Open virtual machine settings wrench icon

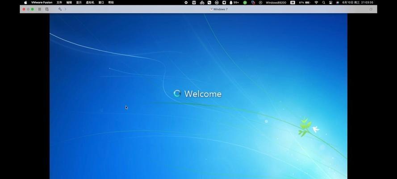[x=60, y=9]
